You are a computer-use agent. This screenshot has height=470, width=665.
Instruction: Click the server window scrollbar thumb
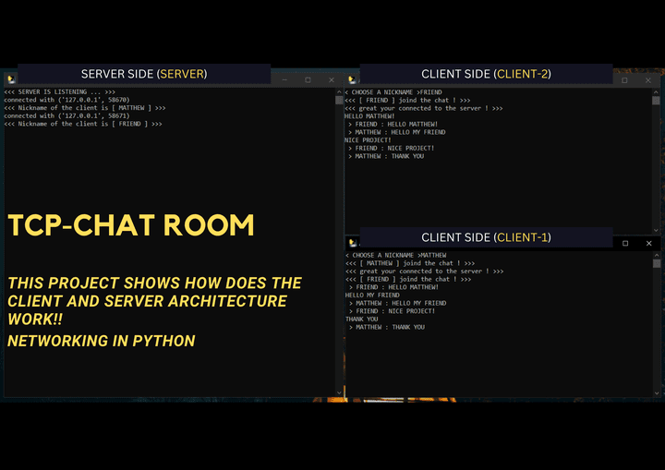pos(339,100)
